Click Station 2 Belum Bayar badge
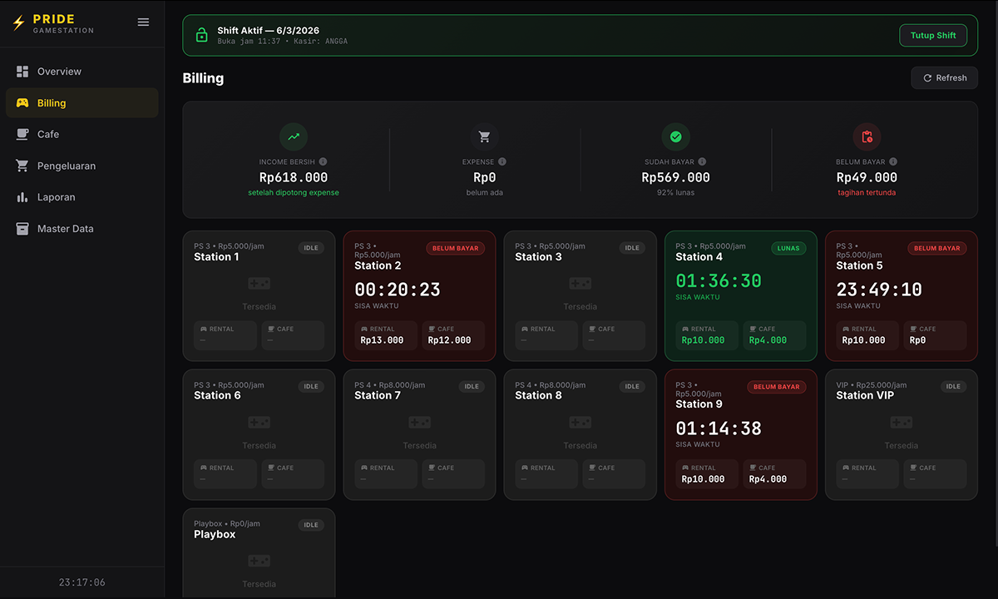 click(x=456, y=248)
